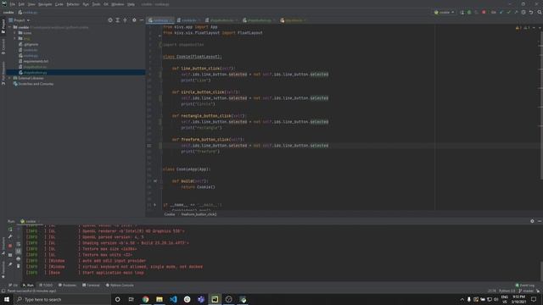Switch to the first editor tab

[x=160, y=20]
